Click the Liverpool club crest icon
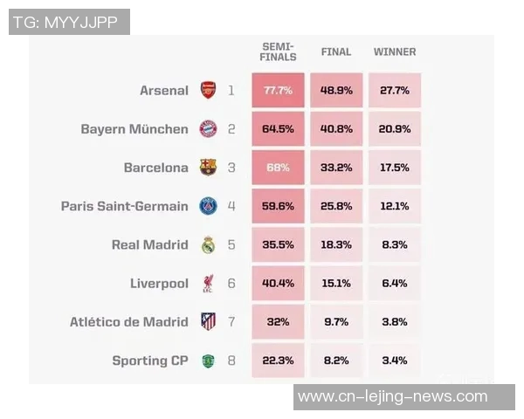This screenshot has height=419, width=524. point(208,284)
